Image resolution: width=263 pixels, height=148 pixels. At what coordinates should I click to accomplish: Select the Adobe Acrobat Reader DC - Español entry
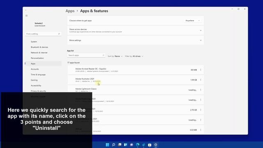coord(136,70)
